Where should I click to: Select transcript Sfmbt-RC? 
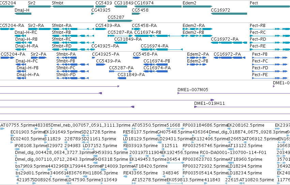click(61, 39)
